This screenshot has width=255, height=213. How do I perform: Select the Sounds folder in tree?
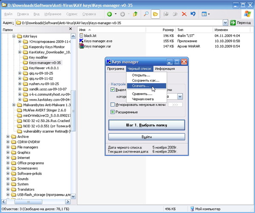pos(23,179)
